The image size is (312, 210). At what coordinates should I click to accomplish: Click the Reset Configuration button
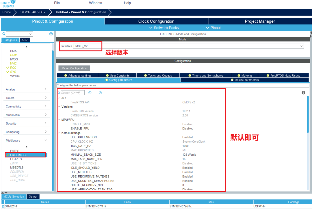[74, 68]
